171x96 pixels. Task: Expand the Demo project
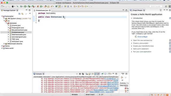tap(2, 46)
